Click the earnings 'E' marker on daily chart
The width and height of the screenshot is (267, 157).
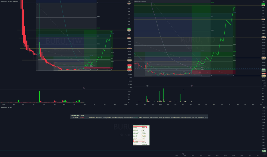(x=148, y=86)
